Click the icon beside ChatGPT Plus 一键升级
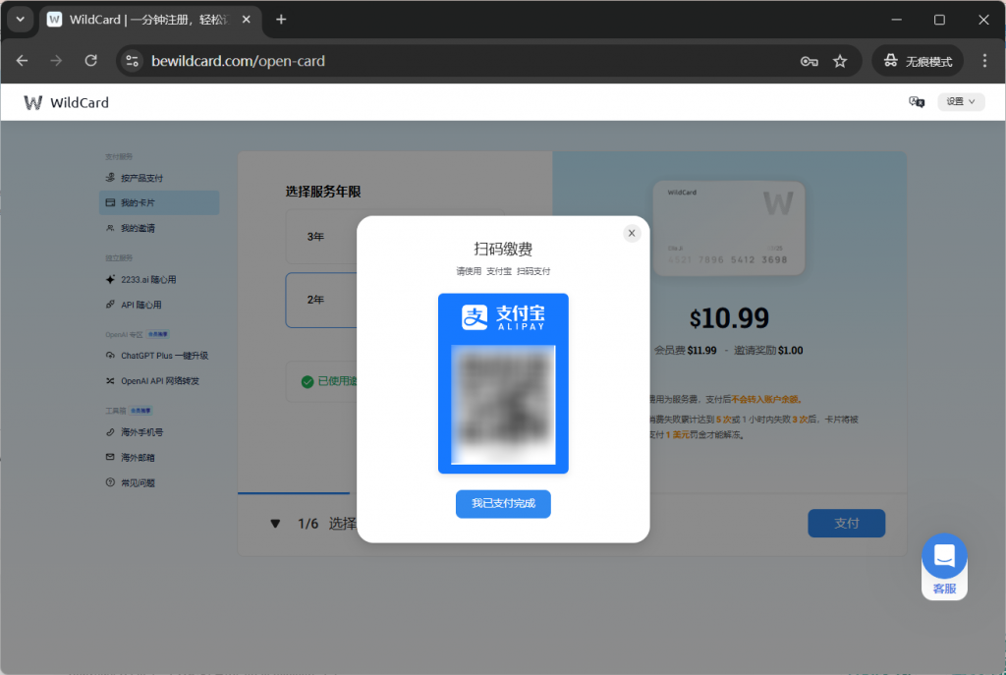 (x=110, y=356)
